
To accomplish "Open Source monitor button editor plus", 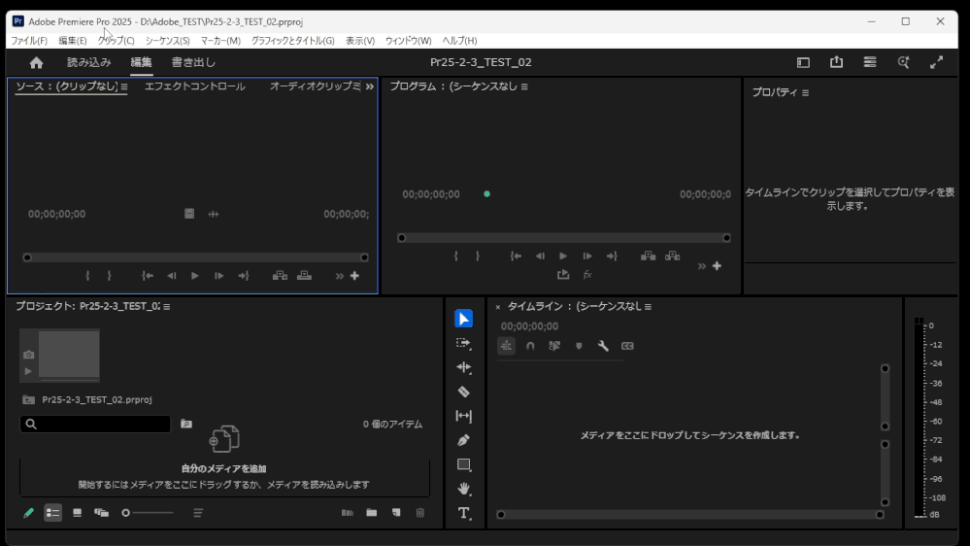I will coord(354,276).
